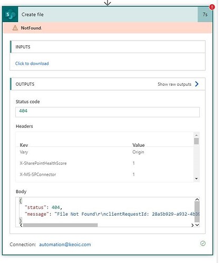
Task: Click the green connection check icon
Action: point(203,244)
